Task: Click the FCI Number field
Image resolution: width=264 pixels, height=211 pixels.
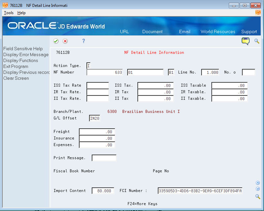Action: point(200,191)
